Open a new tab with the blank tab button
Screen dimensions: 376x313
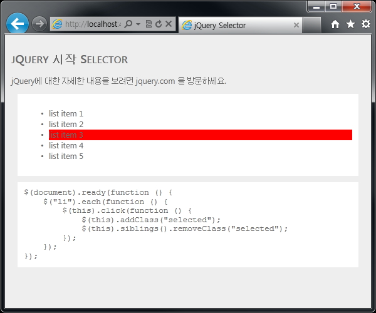click(311, 25)
